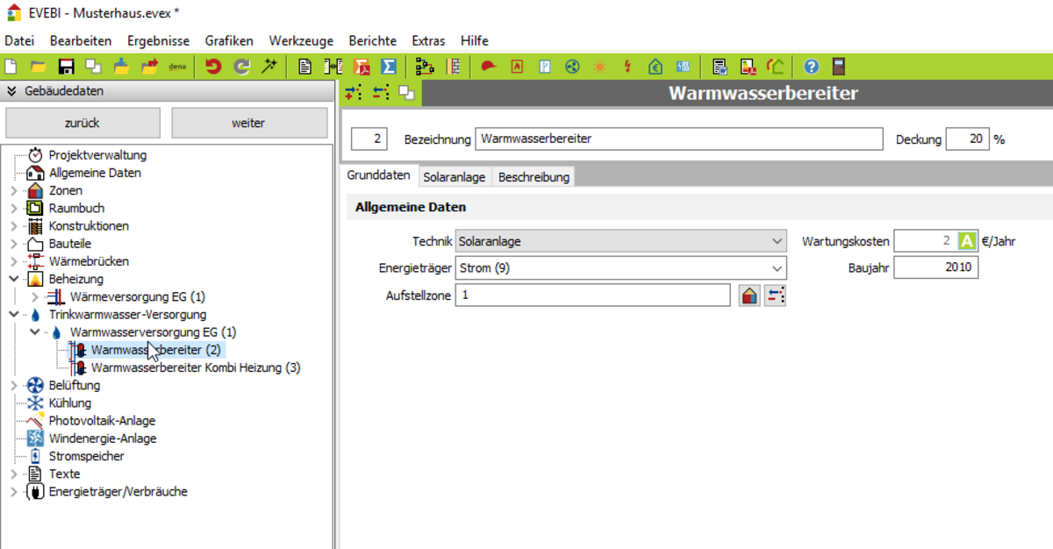
Task: Open help via the blue question mark
Action: 811,66
